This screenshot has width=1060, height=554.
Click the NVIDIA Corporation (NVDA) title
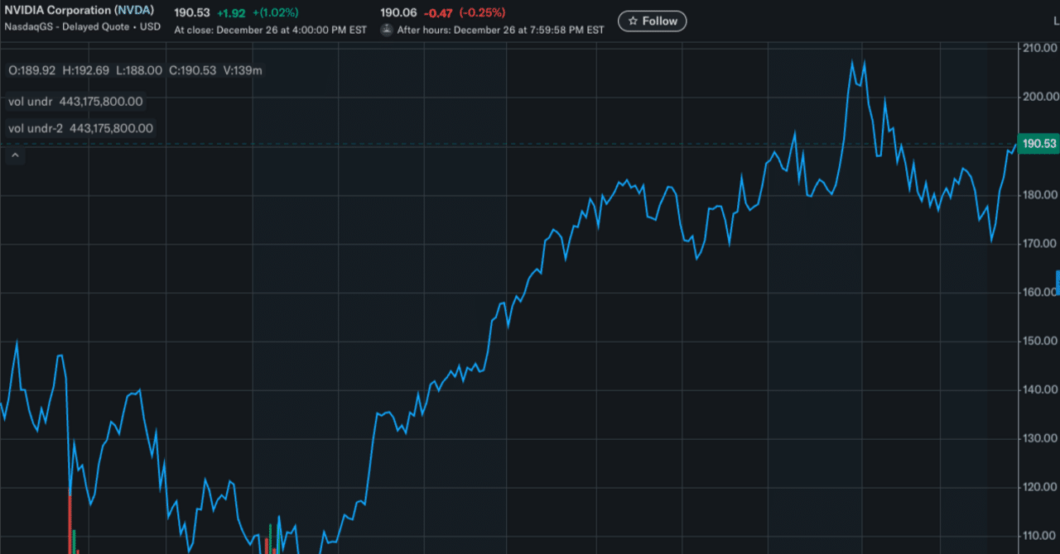click(x=81, y=10)
